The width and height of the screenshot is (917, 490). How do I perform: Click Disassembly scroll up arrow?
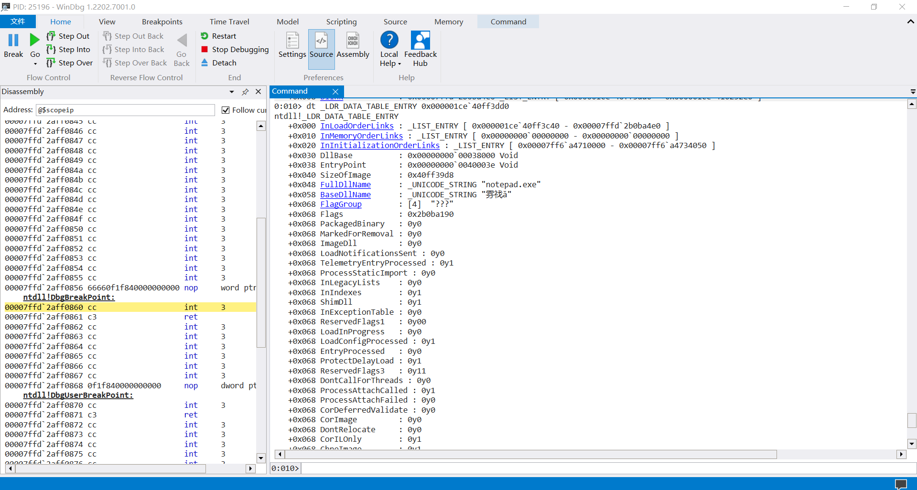tap(261, 126)
